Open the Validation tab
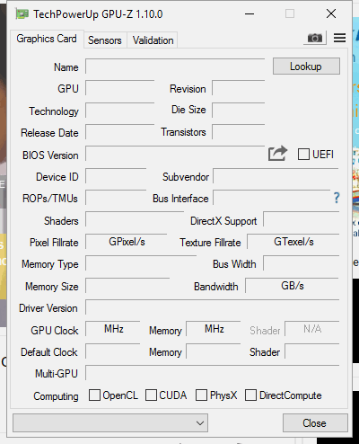This screenshot has height=444, width=359. pyautogui.click(x=153, y=40)
